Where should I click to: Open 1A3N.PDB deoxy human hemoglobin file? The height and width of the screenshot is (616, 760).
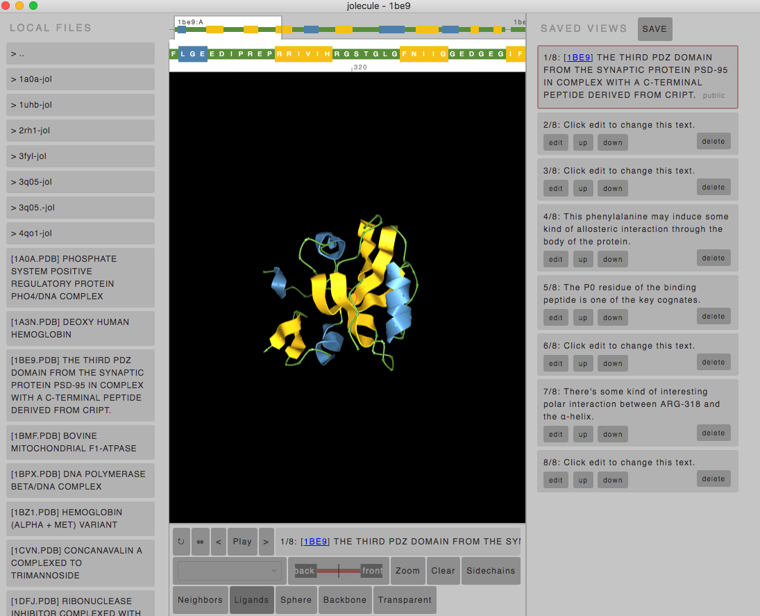(x=81, y=328)
